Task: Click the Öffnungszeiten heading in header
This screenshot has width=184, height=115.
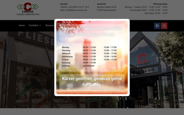Action: (160, 4)
